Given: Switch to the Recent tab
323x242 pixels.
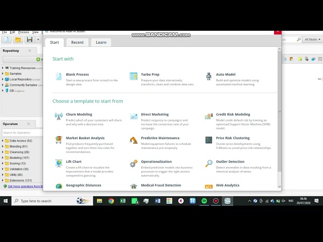Looking at the screenshot, I should pyautogui.click(x=77, y=42).
